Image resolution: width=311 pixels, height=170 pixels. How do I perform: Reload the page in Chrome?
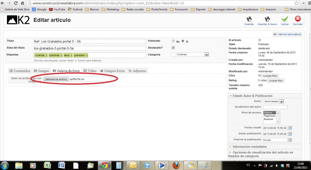point(16,3)
